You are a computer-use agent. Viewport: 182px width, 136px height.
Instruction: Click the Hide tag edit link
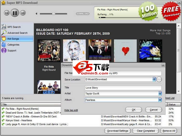(x=71, y=110)
